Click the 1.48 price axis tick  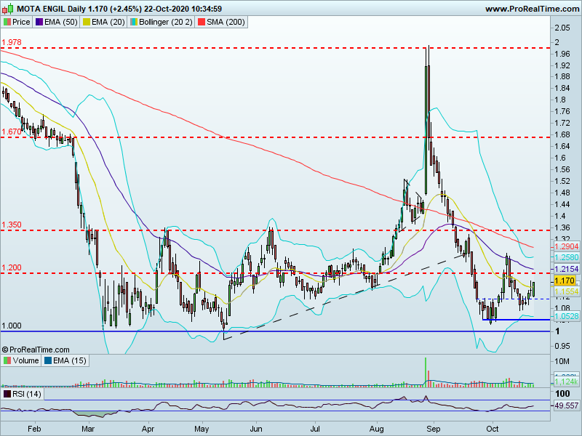coord(562,193)
